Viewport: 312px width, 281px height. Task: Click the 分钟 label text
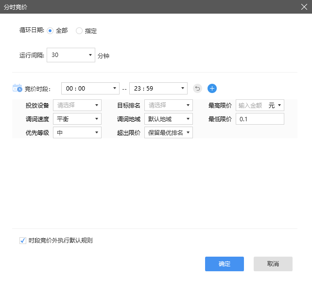coord(104,56)
